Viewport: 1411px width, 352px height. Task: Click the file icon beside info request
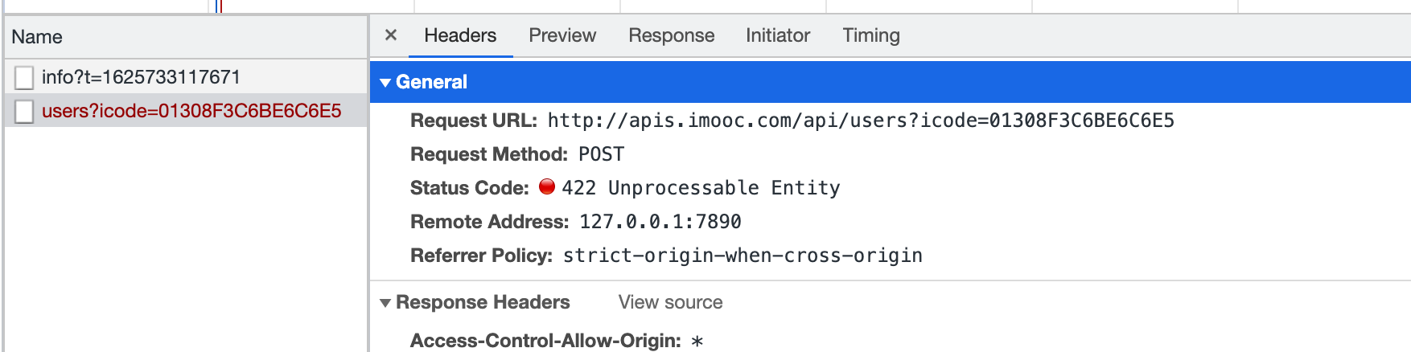24,78
